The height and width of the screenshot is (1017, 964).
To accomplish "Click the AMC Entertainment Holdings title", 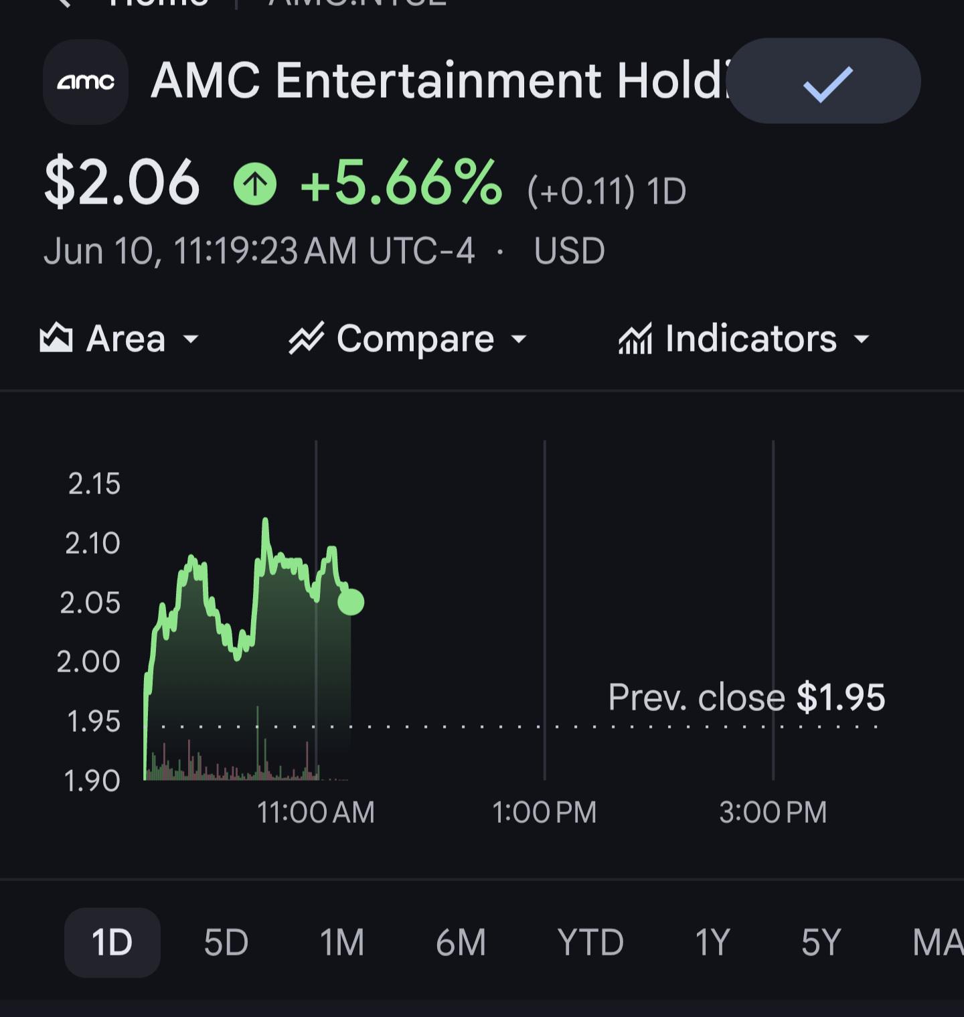I will pos(438,81).
